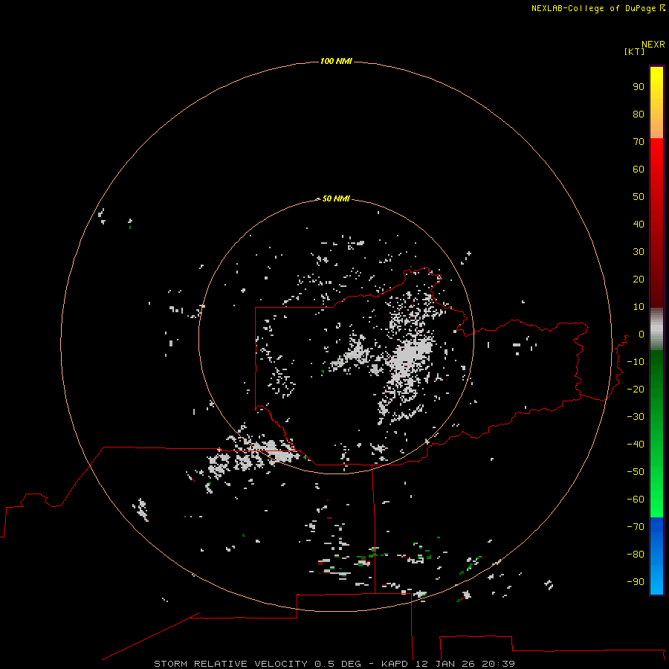
Task: Click the 80 knot label on color scale
Action: [x=639, y=114]
